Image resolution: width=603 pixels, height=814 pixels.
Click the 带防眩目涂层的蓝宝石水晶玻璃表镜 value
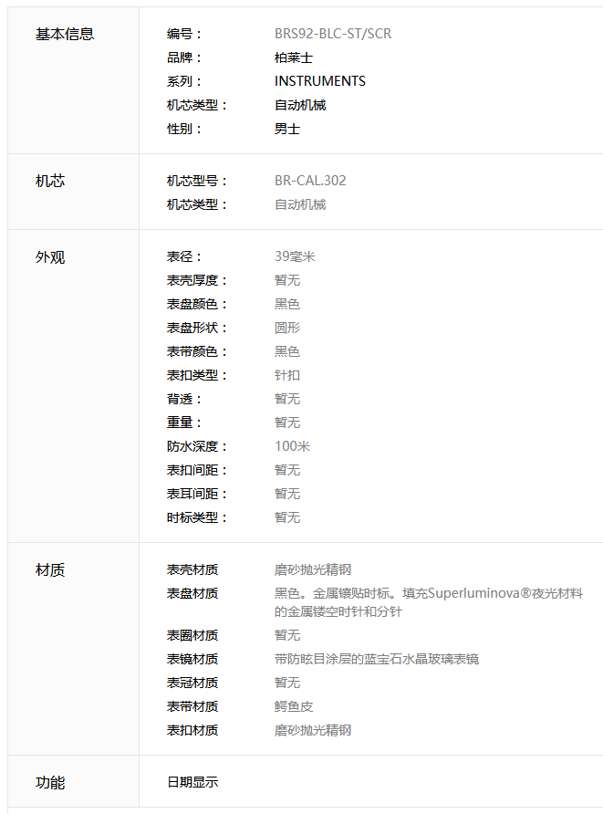click(x=376, y=659)
